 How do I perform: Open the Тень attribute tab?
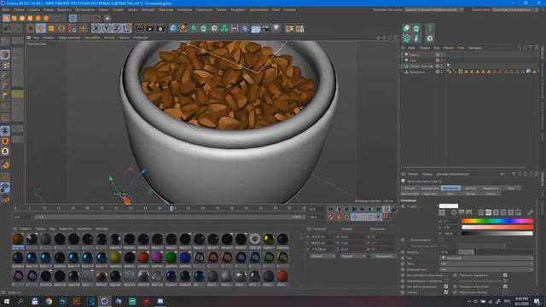(x=511, y=188)
